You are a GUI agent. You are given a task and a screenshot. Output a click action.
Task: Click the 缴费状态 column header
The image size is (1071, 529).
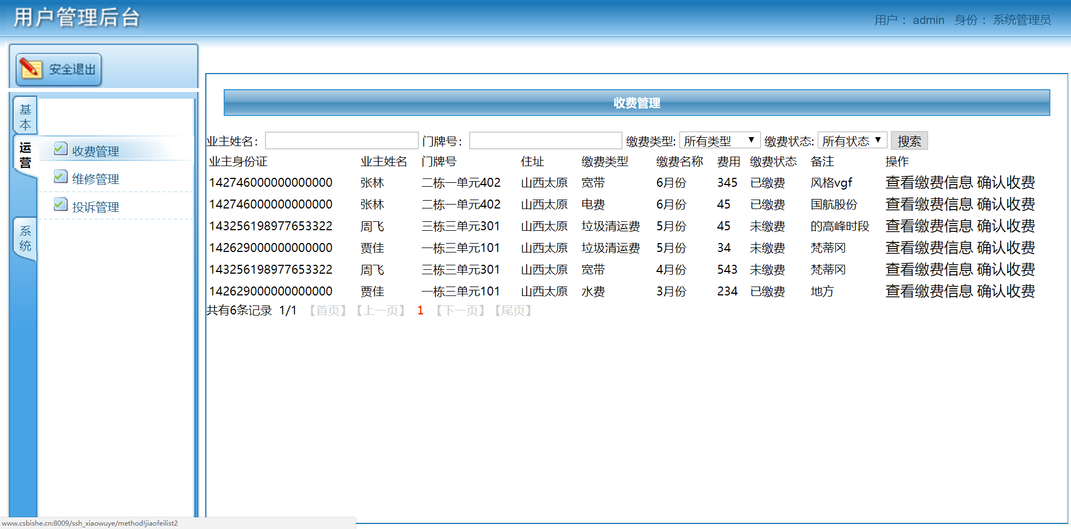pyautogui.click(x=773, y=162)
